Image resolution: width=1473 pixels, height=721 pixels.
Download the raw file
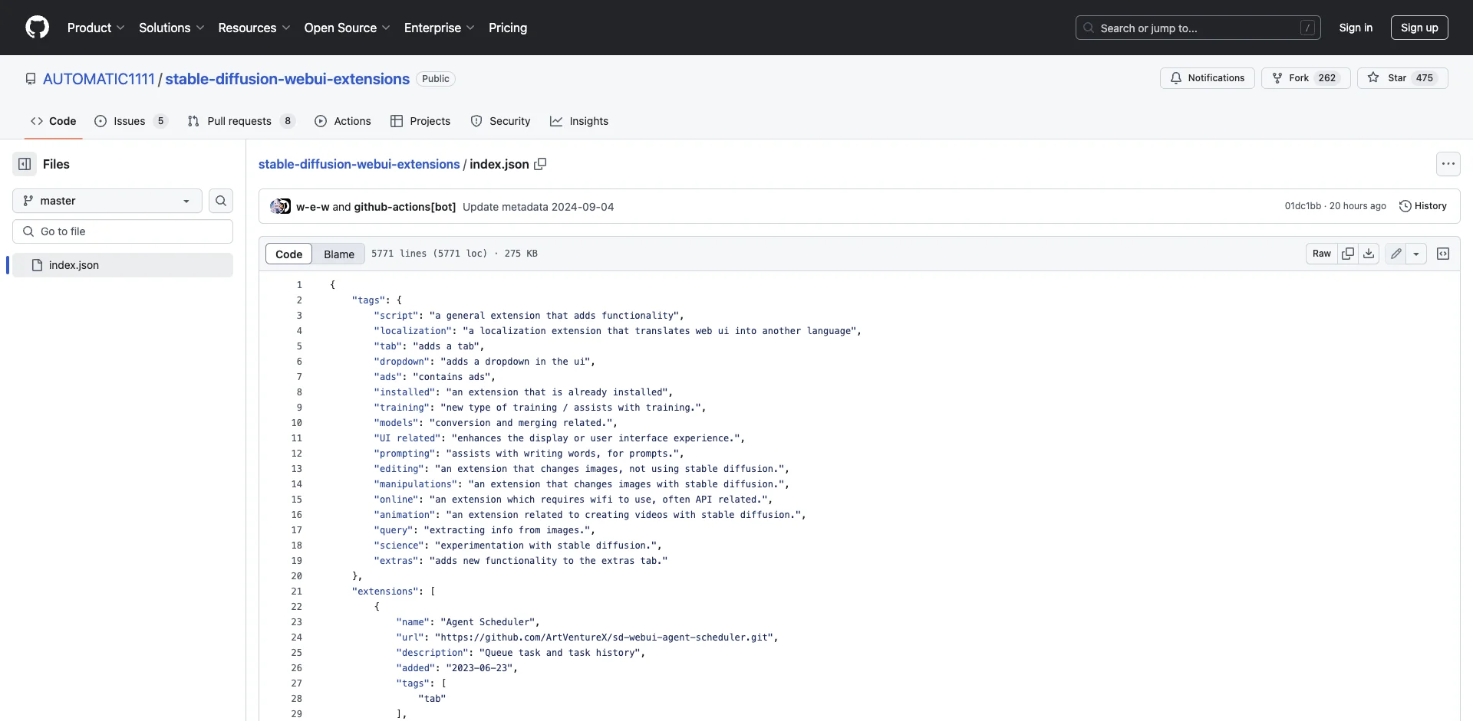[x=1369, y=254]
